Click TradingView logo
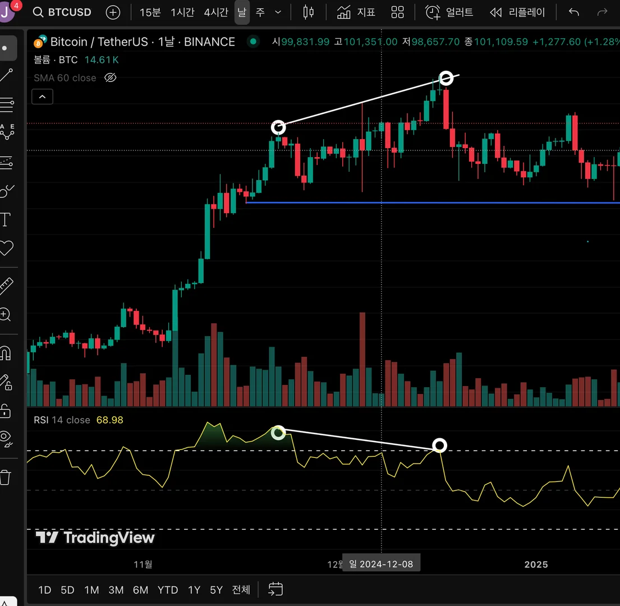Viewport: 620px width, 606px height. tap(95, 538)
